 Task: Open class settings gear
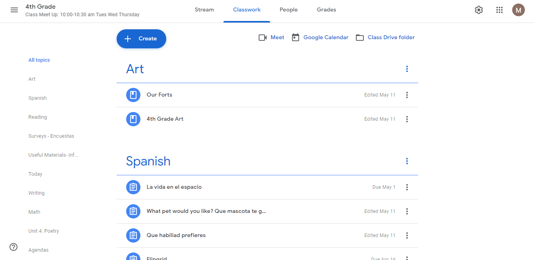(479, 10)
